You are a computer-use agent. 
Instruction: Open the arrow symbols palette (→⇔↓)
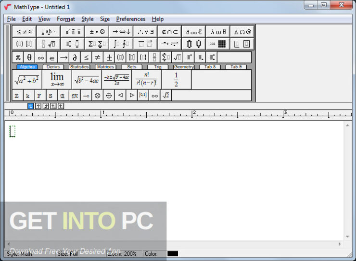pyautogui.click(x=121, y=32)
